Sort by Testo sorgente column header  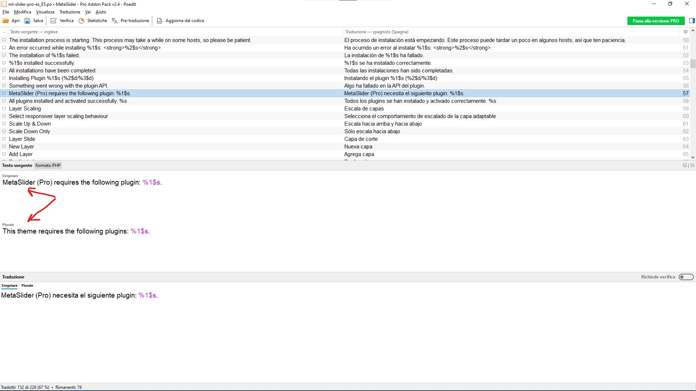tap(34, 32)
